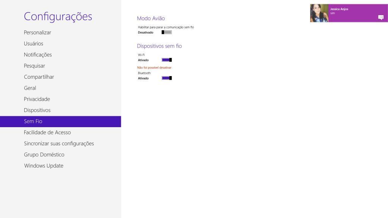Click the 'Não foi possível desativar' message
Viewport: 388px width, 218px height.
[x=154, y=67]
